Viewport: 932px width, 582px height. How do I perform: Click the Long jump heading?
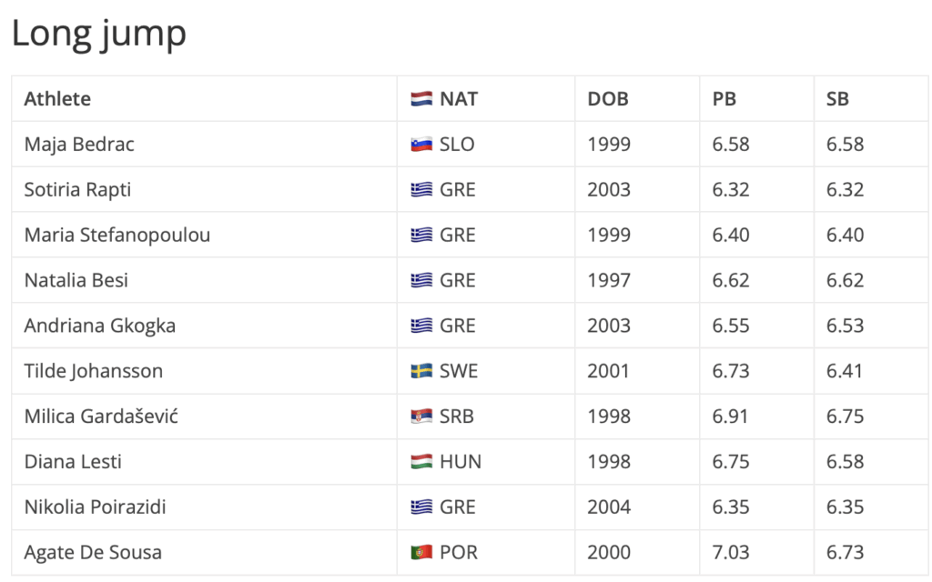[98, 34]
